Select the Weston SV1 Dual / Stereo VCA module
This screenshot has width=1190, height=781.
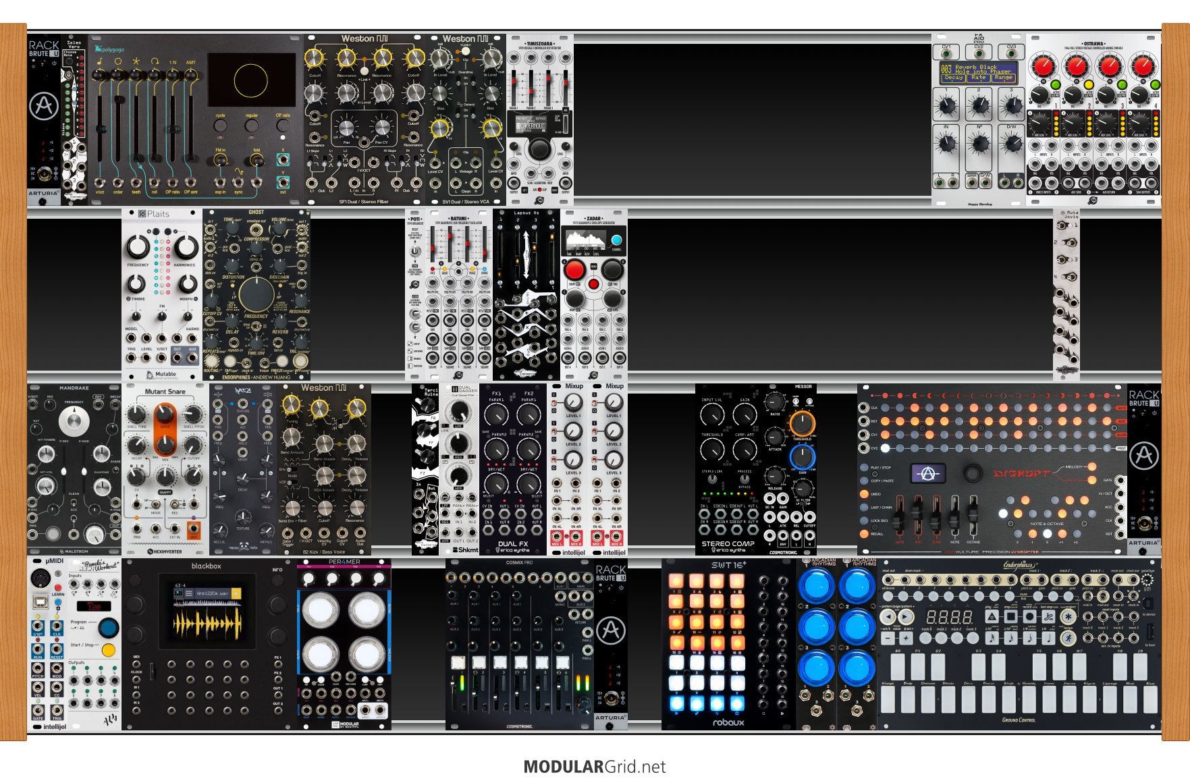(466, 119)
